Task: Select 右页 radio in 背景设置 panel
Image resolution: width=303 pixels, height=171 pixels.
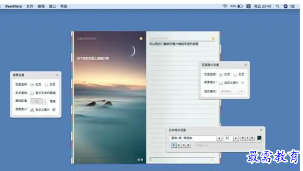Action: (x=46, y=84)
